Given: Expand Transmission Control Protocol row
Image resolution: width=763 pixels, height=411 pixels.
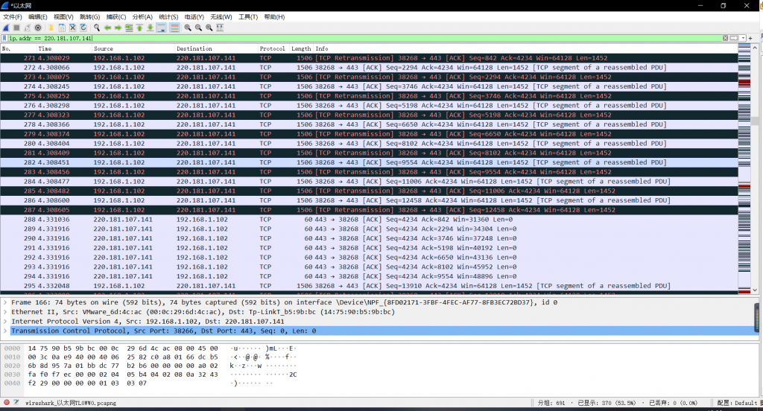Looking at the screenshot, I should click(5, 331).
